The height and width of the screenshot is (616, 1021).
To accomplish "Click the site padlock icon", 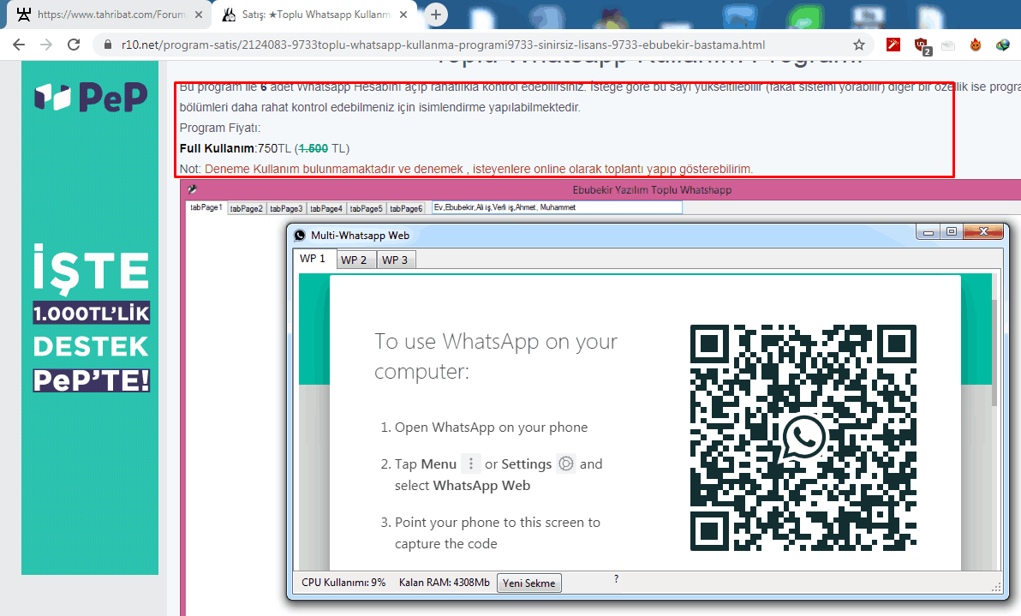I will (x=107, y=45).
